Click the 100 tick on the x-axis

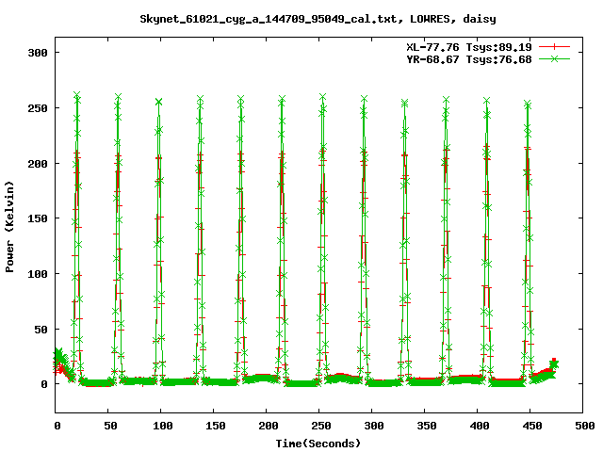click(x=161, y=426)
